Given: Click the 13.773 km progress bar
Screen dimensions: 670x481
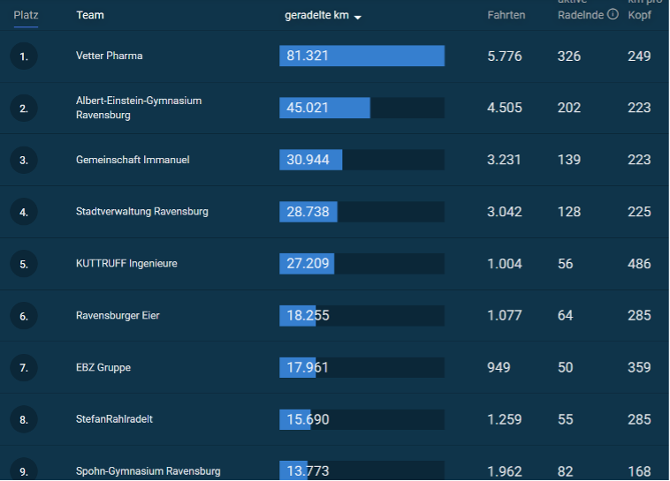Looking at the screenshot, I should click(x=362, y=470).
